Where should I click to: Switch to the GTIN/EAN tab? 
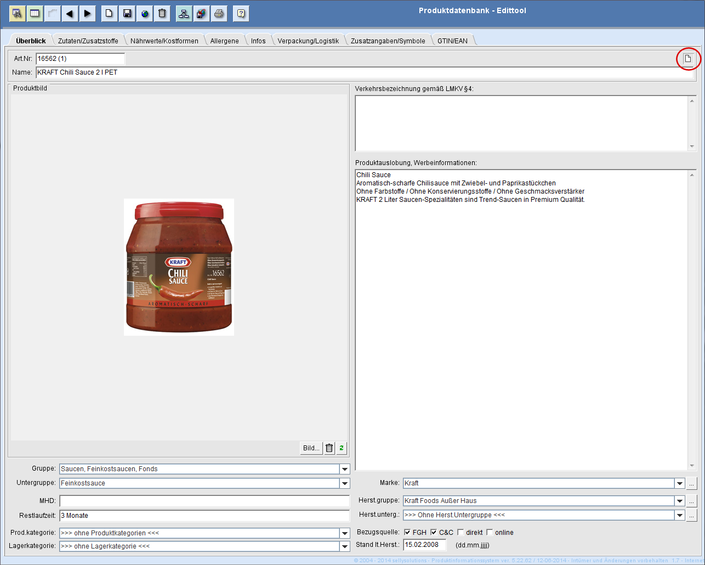click(x=453, y=41)
